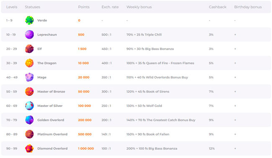272x158 pixels.
Task: Click the 100 000 points value
Action: [84, 106]
